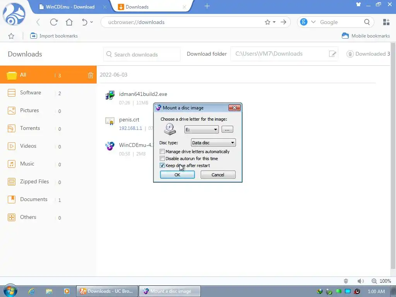Click the Downloaded 3 indicator
Screen dimensions: 396x297
[x=368, y=54]
